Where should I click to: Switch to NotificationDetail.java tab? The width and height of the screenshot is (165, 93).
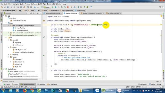pos(53,13)
